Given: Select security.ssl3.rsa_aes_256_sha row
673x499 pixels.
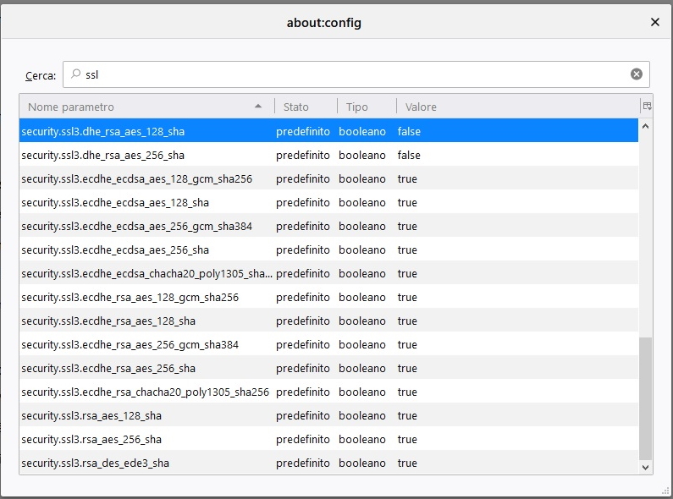Looking at the screenshot, I should [x=328, y=439].
